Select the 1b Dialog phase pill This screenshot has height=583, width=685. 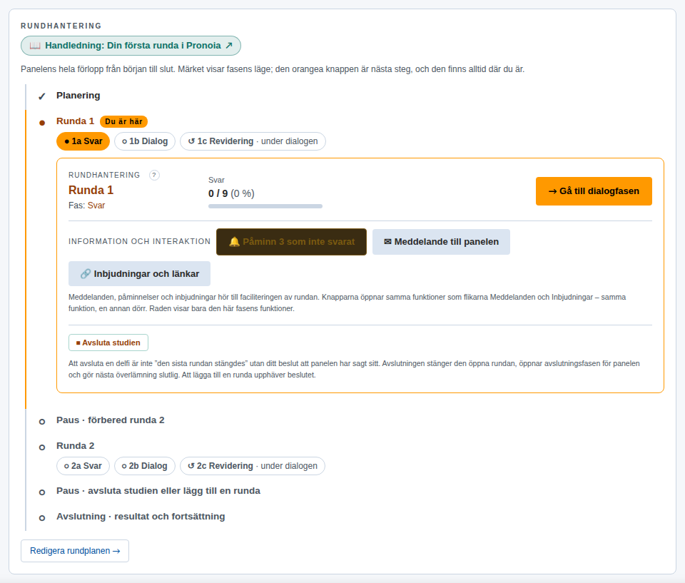point(145,141)
